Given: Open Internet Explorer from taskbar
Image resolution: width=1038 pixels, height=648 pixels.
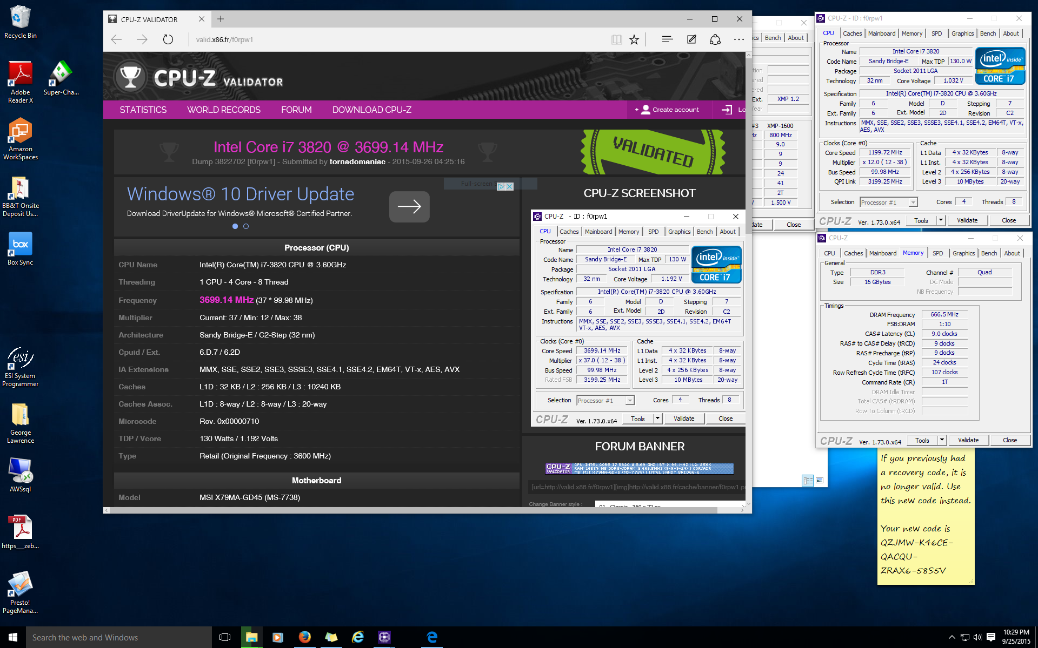Looking at the screenshot, I should [x=357, y=637].
